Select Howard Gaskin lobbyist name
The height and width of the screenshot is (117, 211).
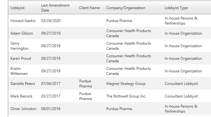[23, 21]
